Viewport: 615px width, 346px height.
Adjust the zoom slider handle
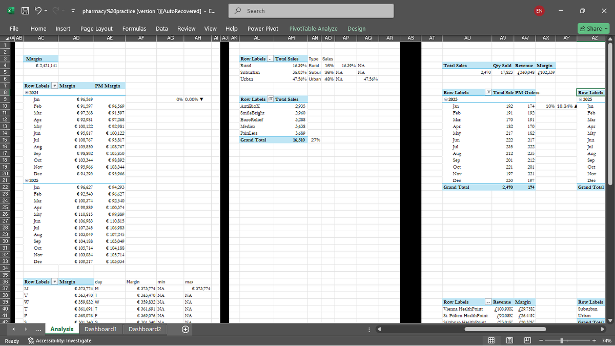pos(563,340)
